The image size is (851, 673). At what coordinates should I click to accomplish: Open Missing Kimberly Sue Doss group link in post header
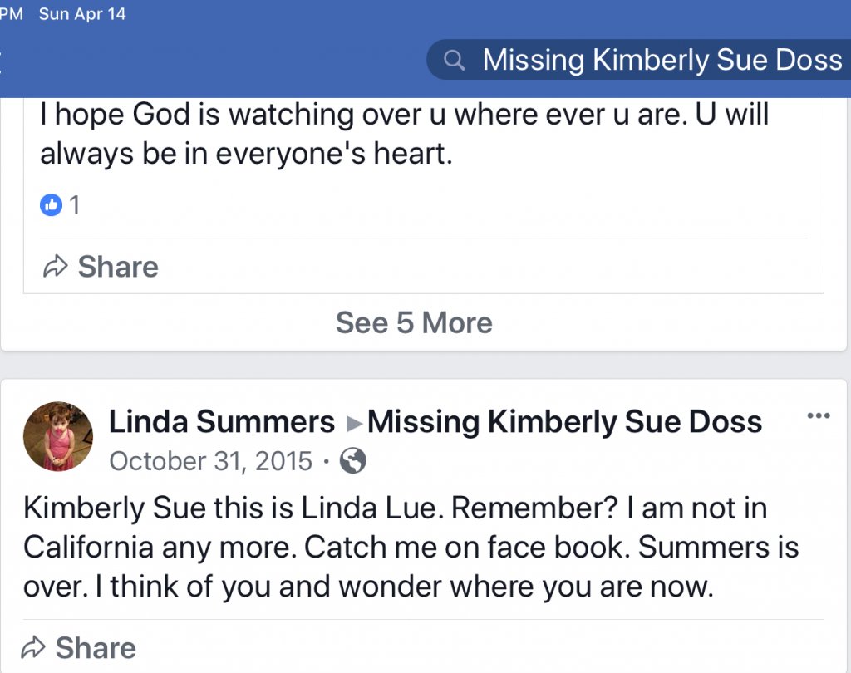(564, 422)
